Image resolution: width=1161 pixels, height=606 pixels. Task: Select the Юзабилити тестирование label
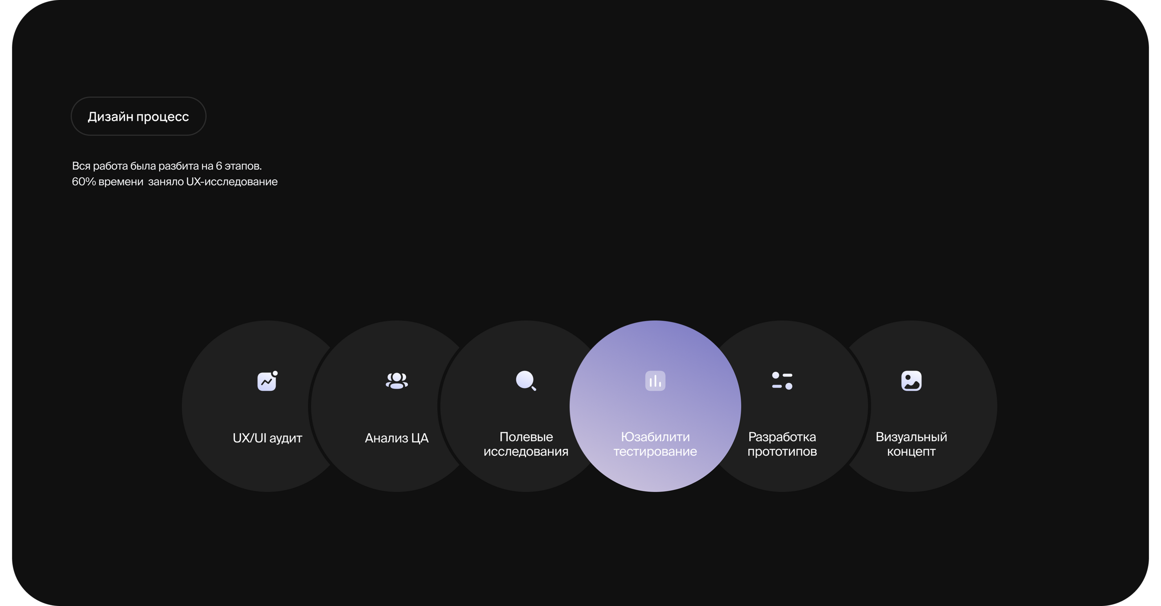tap(655, 444)
